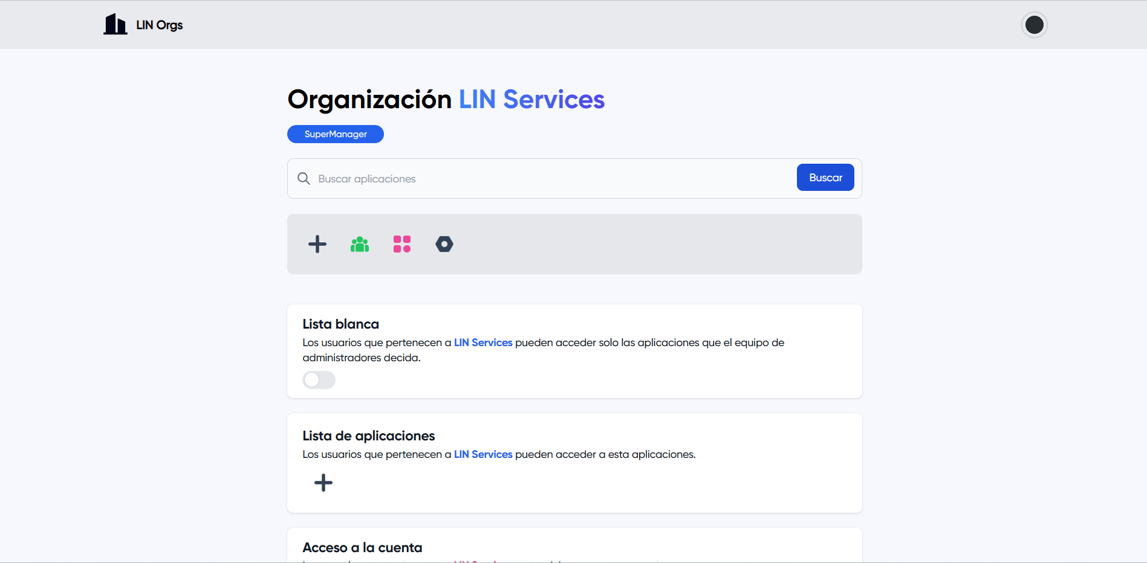Click the Buscar button
The image size is (1147, 563).
(x=825, y=177)
